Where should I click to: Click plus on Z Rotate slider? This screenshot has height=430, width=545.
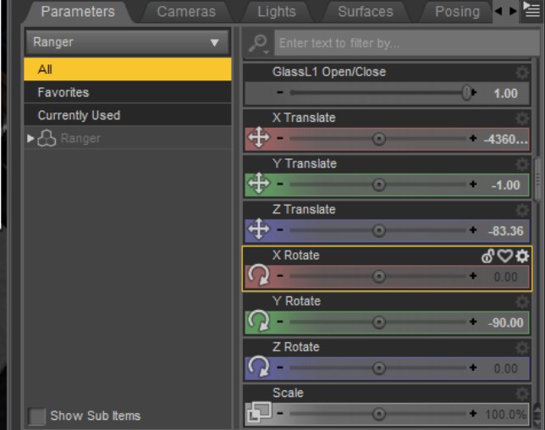coord(473,367)
